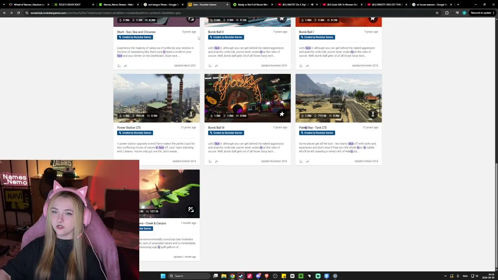The width and height of the screenshot is (498, 280).
Task: Open Brave browser from the taskbar
Action: tap(267, 276)
